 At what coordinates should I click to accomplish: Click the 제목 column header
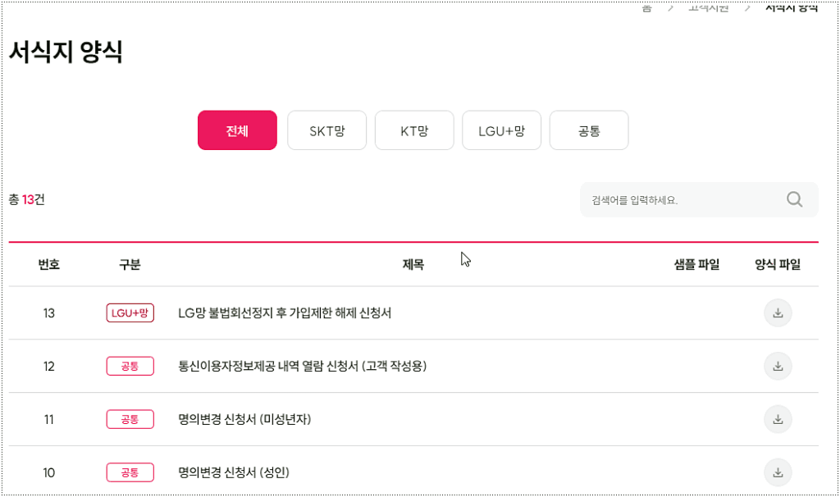[413, 264]
